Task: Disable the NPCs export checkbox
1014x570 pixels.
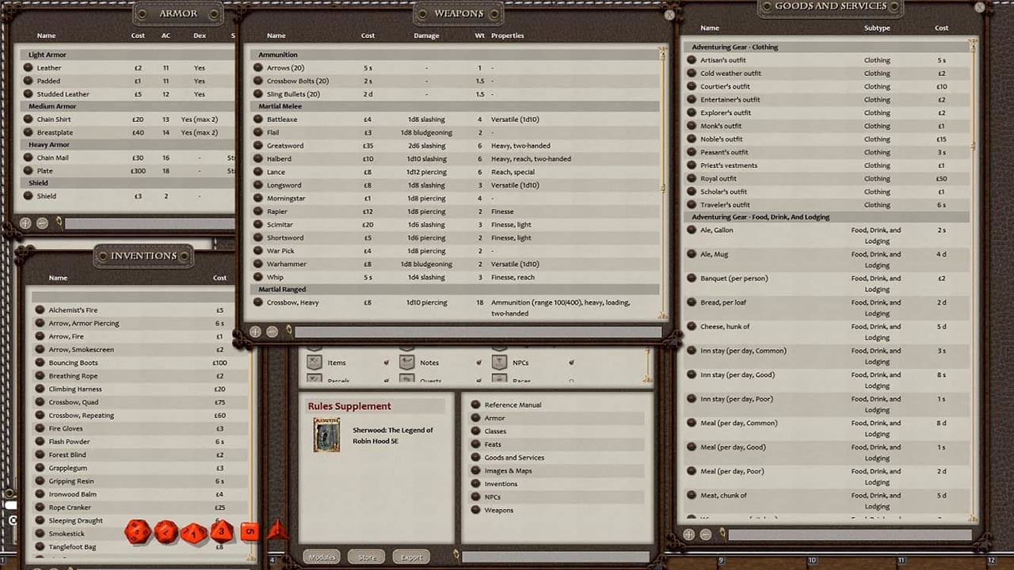Action: click(571, 362)
